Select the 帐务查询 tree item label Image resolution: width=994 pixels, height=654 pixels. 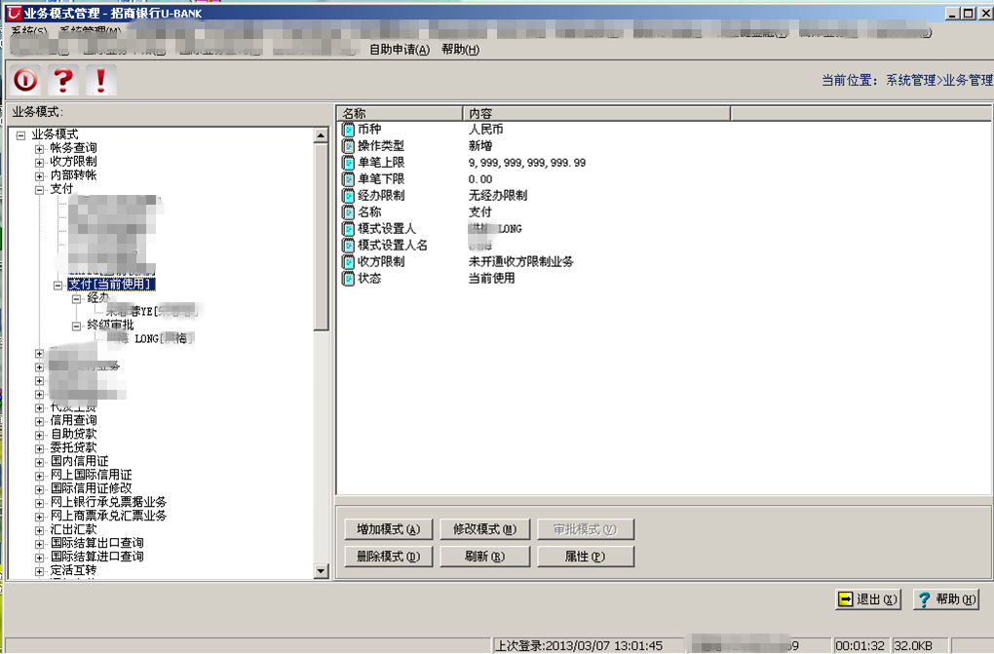tap(73, 148)
